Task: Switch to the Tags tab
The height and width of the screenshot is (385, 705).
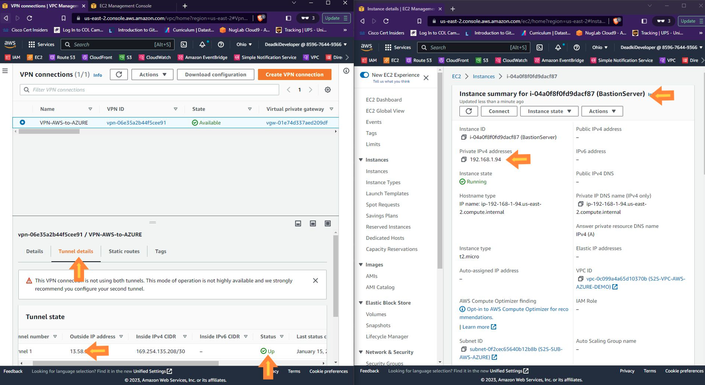Action: (x=161, y=251)
